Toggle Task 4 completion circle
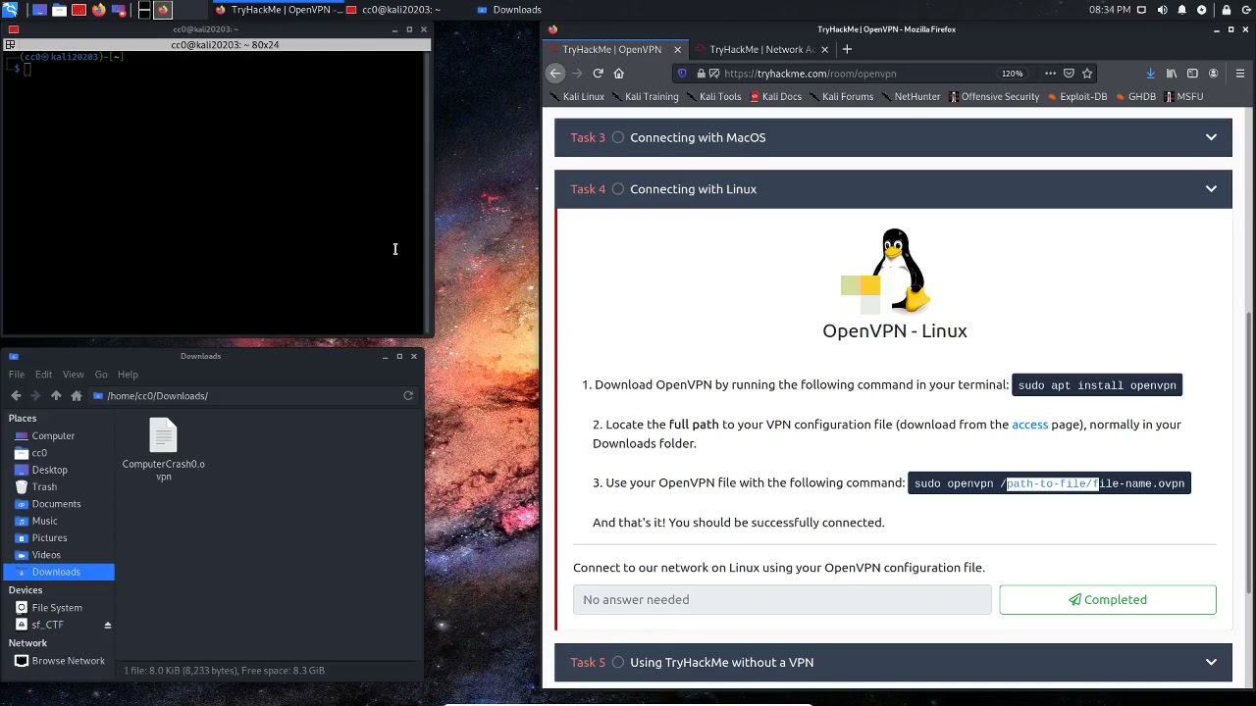 click(x=618, y=189)
